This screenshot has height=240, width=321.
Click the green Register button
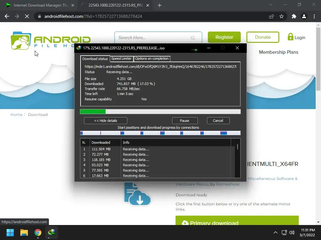[224, 37]
